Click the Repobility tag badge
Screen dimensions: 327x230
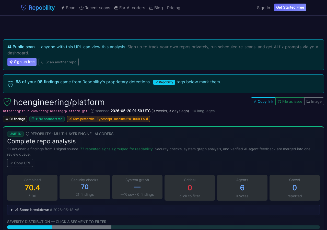tap(164, 82)
